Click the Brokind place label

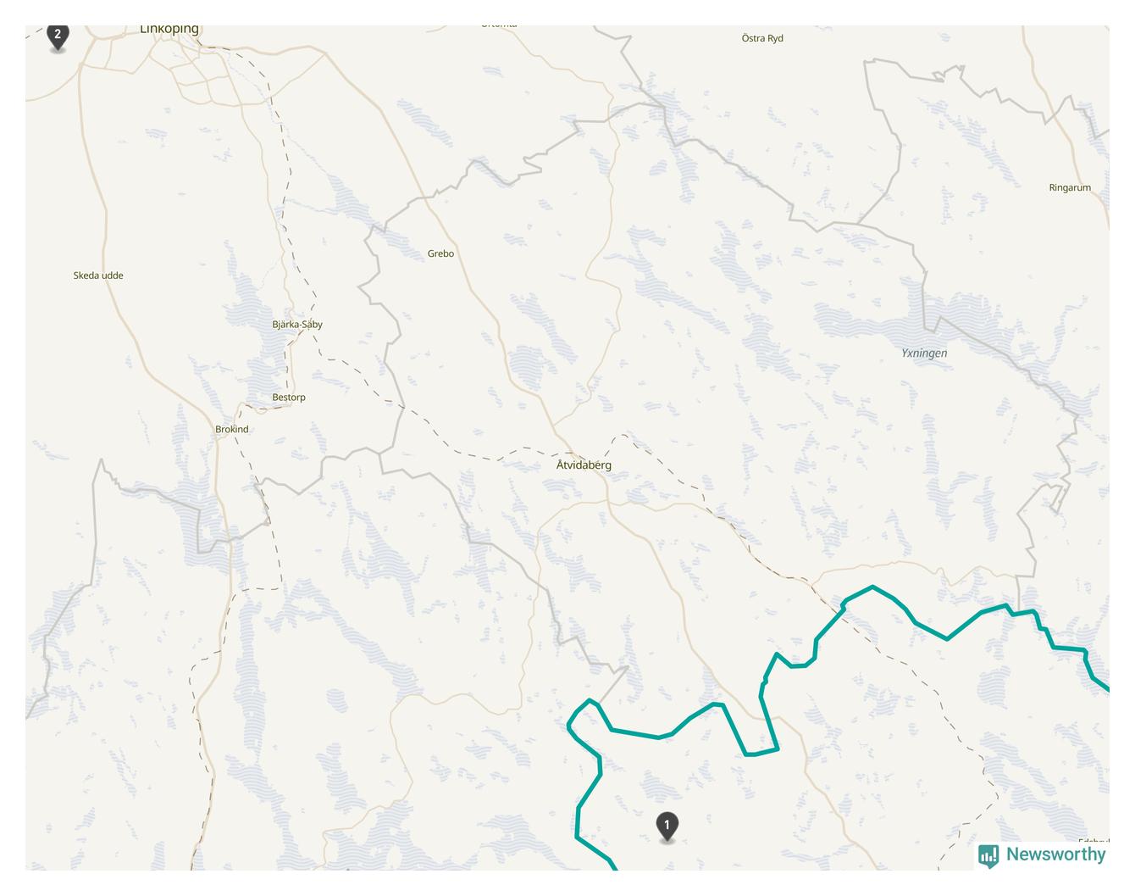coord(232,430)
